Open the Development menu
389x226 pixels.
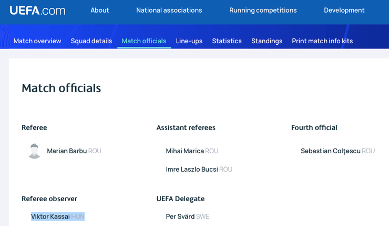click(x=344, y=10)
